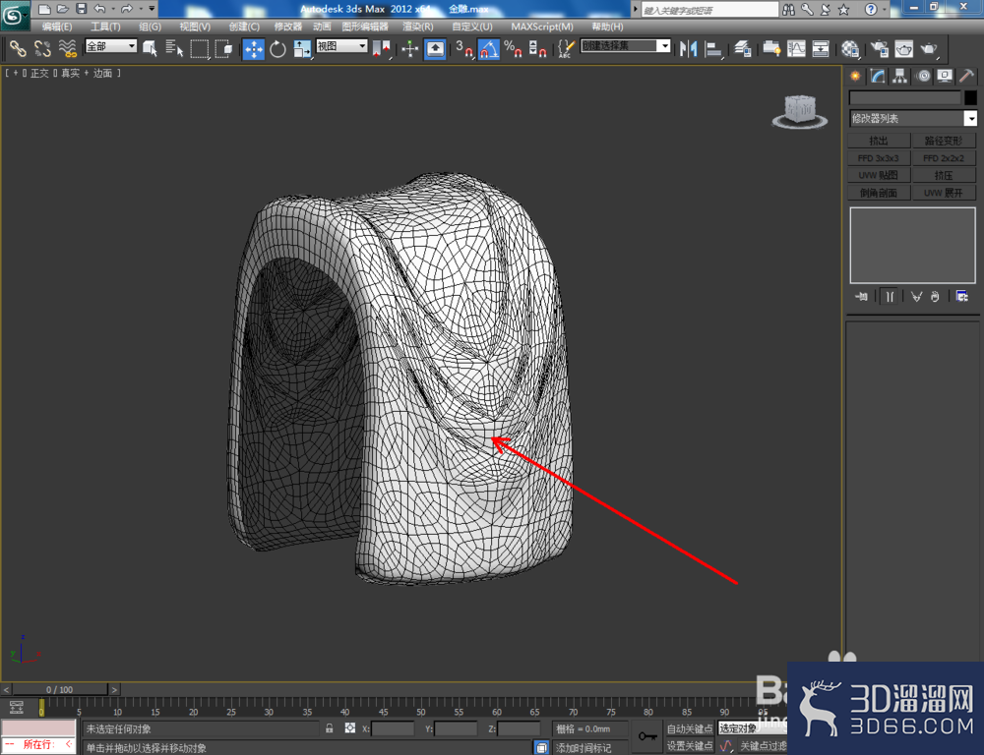
Task: Click the 挤出 modifier button
Action: pyautogui.click(x=879, y=141)
